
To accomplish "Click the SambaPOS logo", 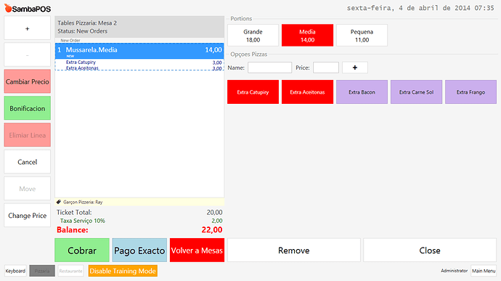I will 28,8.
